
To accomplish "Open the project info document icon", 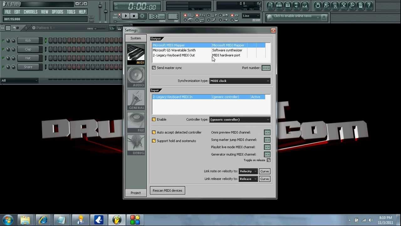I will 360,6.
